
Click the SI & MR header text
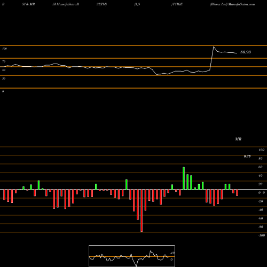coord(28,4)
